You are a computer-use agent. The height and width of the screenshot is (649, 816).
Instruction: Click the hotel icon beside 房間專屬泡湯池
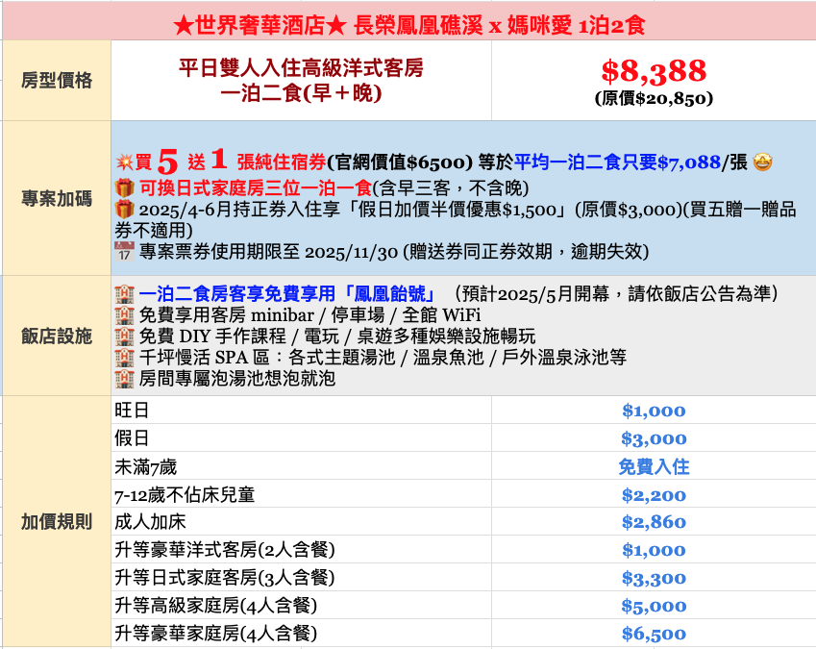tap(124, 379)
